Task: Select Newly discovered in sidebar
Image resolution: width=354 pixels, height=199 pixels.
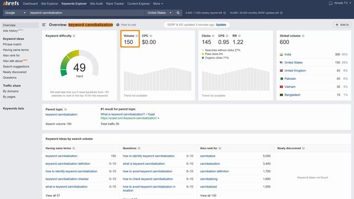Action: pos(14,72)
